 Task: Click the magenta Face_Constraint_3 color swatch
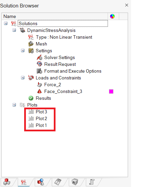111,92
